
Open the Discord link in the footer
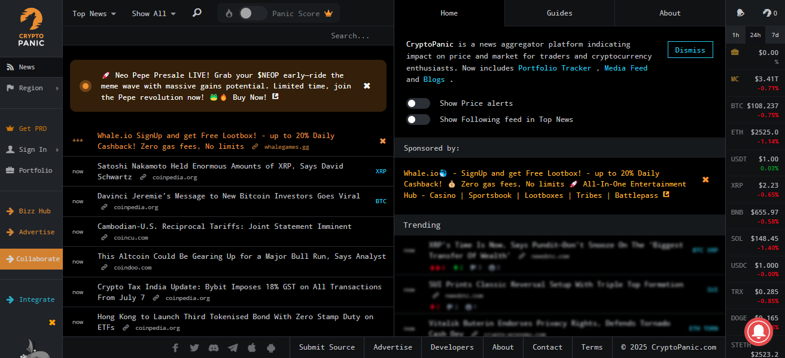(214, 347)
